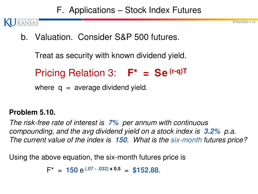The height and width of the screenshot is (194, 258).
Task: Click the KU University of Kansas logo
Action: point(21,22)
